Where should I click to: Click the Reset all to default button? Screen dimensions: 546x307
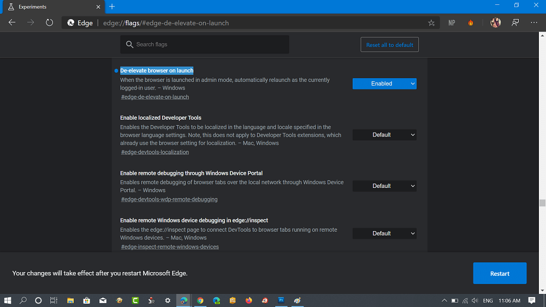[389, 45]
